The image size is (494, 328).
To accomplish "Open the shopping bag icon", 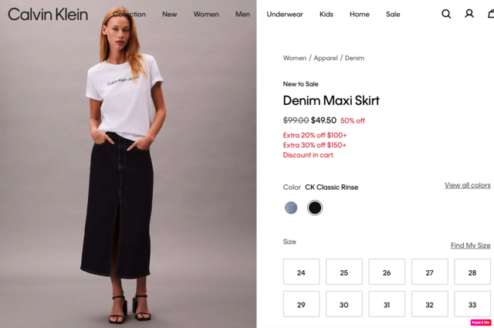I will pos(491,14).
